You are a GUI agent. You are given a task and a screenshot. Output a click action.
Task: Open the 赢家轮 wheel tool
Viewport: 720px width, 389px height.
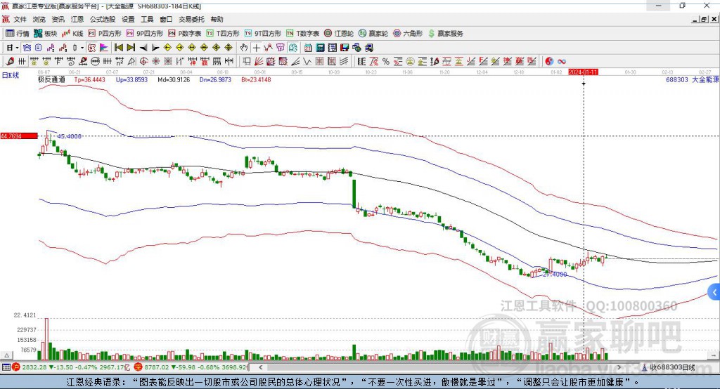point(373,34)
